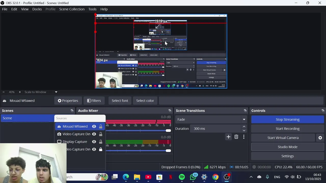This screenshot has height=183, width=326.
Task: Click the volume slider under the red audio meter
Action: pyautogui.click(x=138, y=131)
